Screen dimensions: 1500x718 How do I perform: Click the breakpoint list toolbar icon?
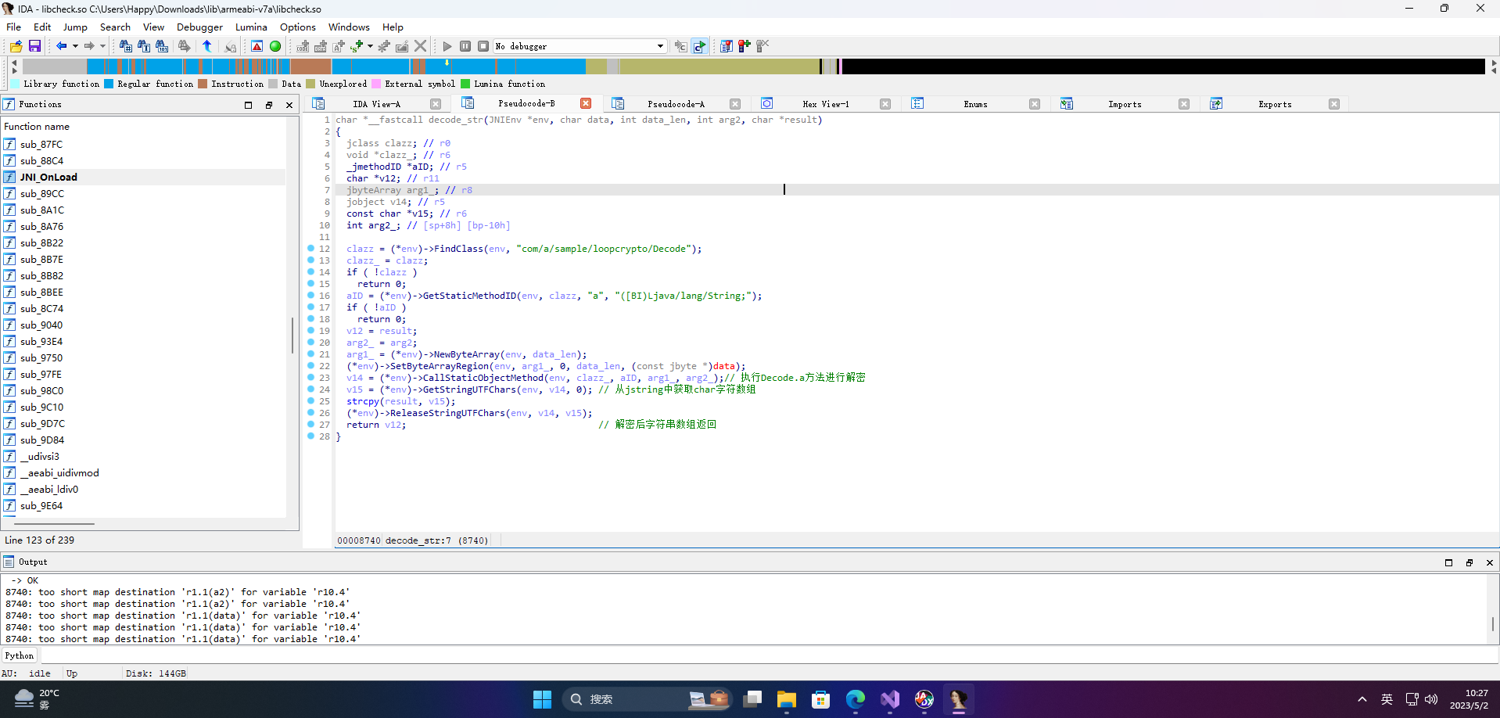coord(727,46)
